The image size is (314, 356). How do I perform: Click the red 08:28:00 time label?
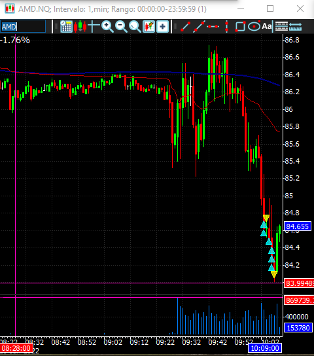point(16,348)
